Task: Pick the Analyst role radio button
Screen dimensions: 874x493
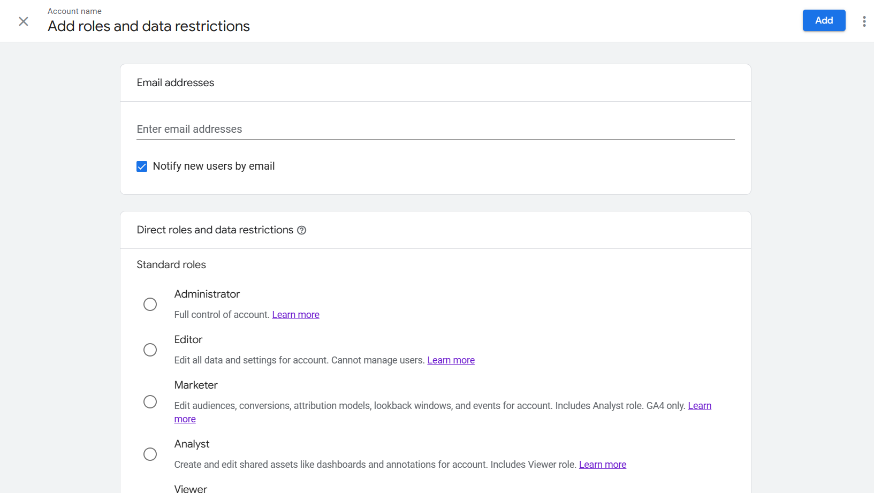Action: (150, 454)
